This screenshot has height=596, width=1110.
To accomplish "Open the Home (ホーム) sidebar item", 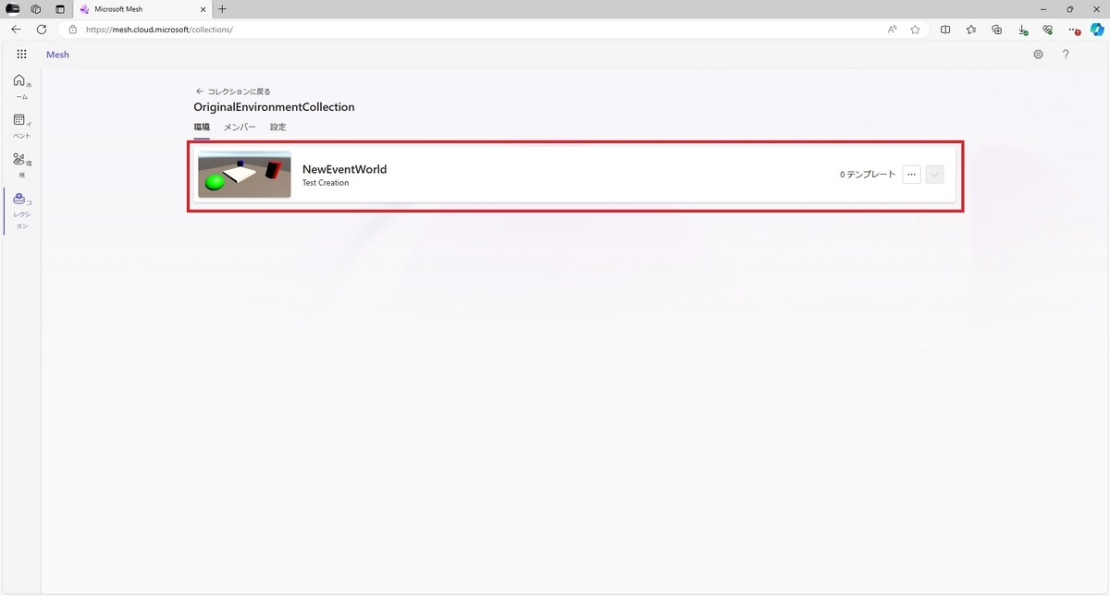I will (21, 87).
